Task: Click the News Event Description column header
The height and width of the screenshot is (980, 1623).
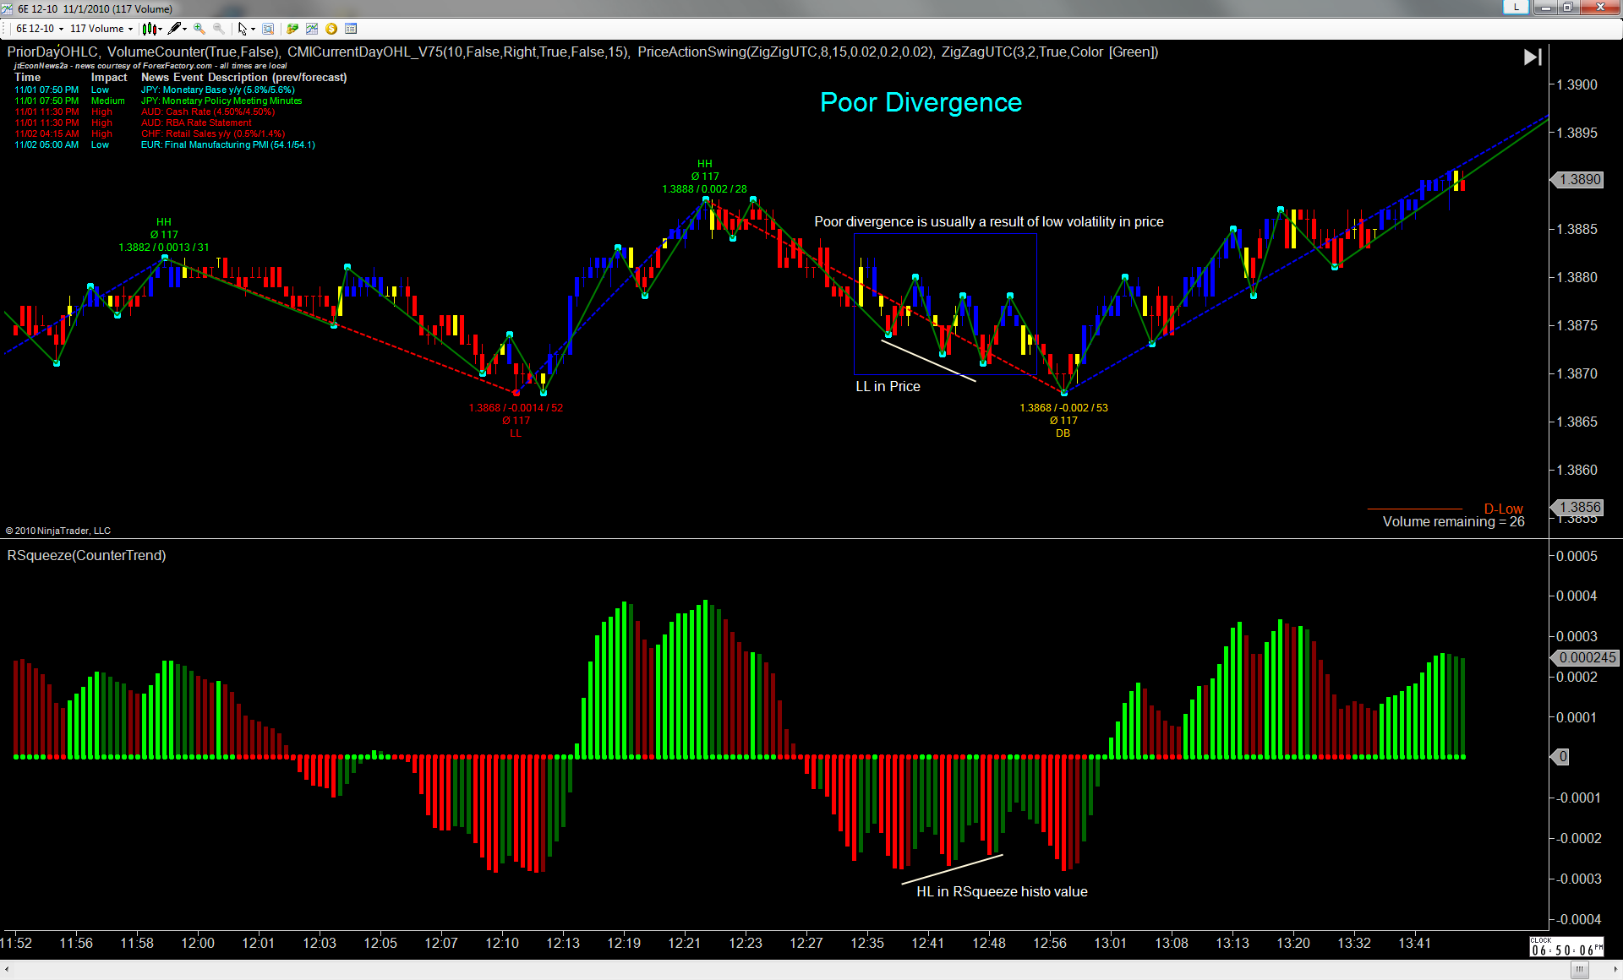Action: [243, 77]
